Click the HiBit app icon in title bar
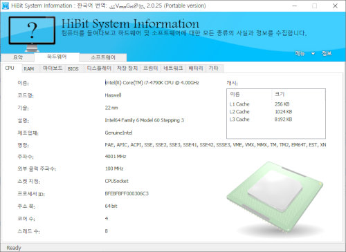Image resolution: width=346 pixels, height=252 pixels. 5,6
